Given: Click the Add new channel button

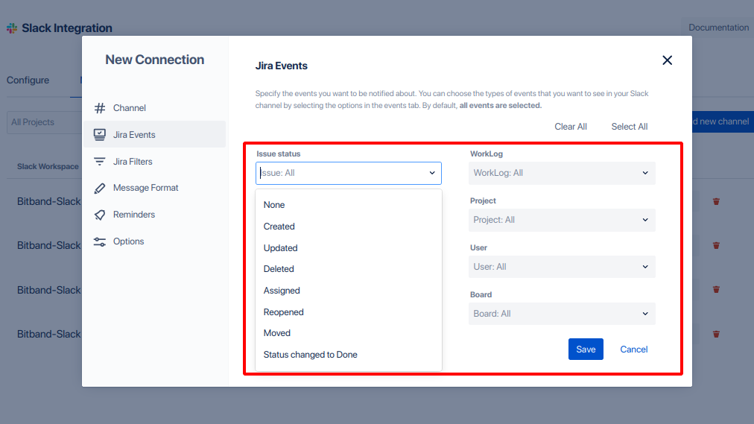Looking at the screenshot, I should pyautogui.click(x=723, y=121).
